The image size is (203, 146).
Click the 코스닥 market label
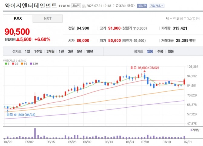pyautogui.click(x=76, y=6)
